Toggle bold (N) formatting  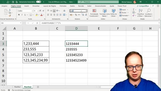pos(19,15)
